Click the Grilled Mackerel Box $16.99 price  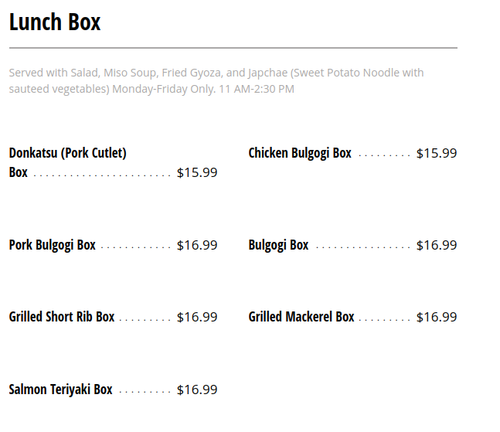(x=437, y=317)
